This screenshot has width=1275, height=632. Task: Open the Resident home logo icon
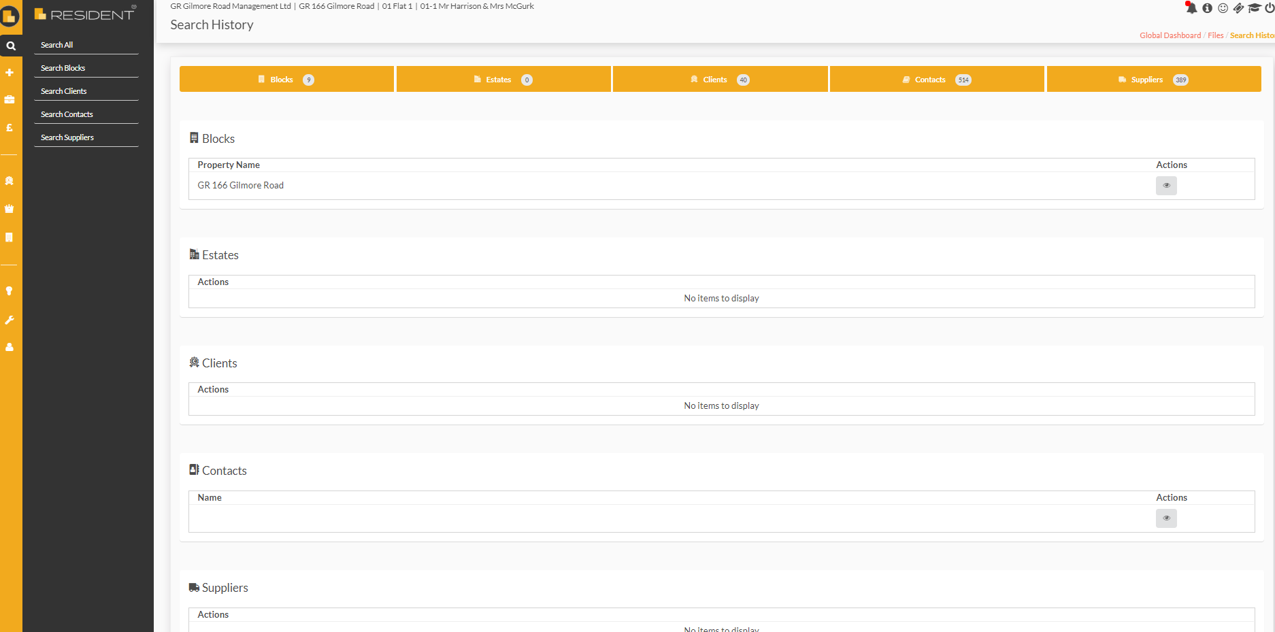tap(10, 16)
